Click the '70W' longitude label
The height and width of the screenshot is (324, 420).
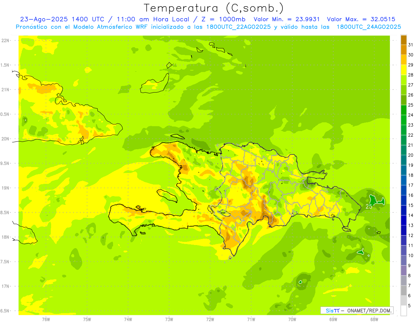[292, 319]
